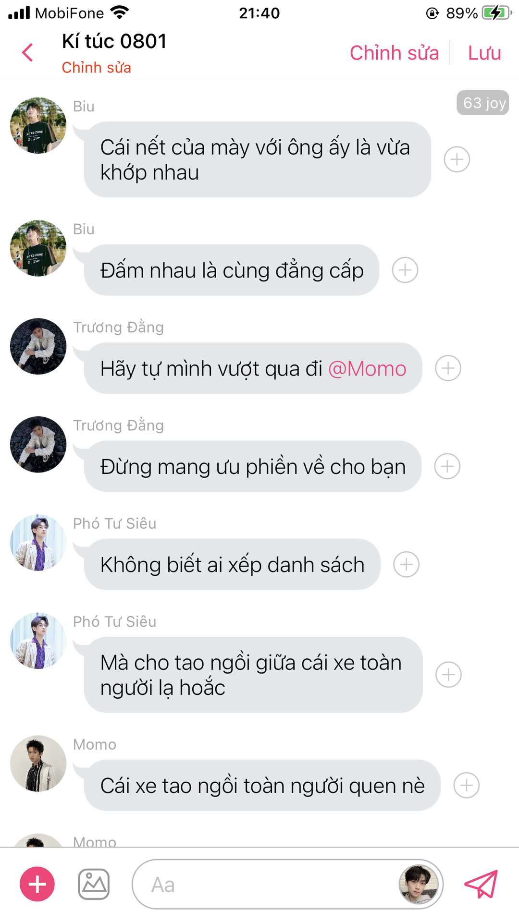Tap plus icon beside 'Đừng mang ưu phiền về cho bạn'
Viewport: 519px width, 922px height.
click(447, 466)
